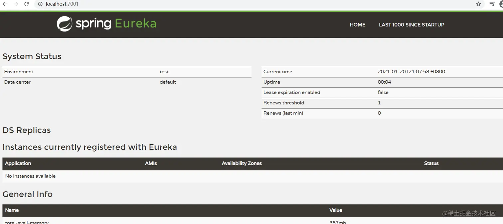Image resolution: width=503 pixels, height=224 pixels.
Task: Select the Environment label cell
Action: pos(19,72)
